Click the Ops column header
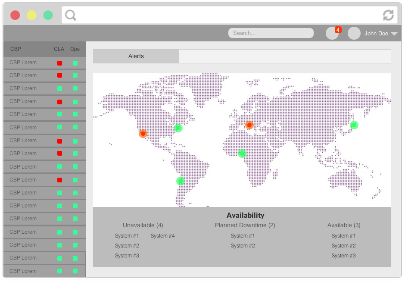 tap(75, 49)
